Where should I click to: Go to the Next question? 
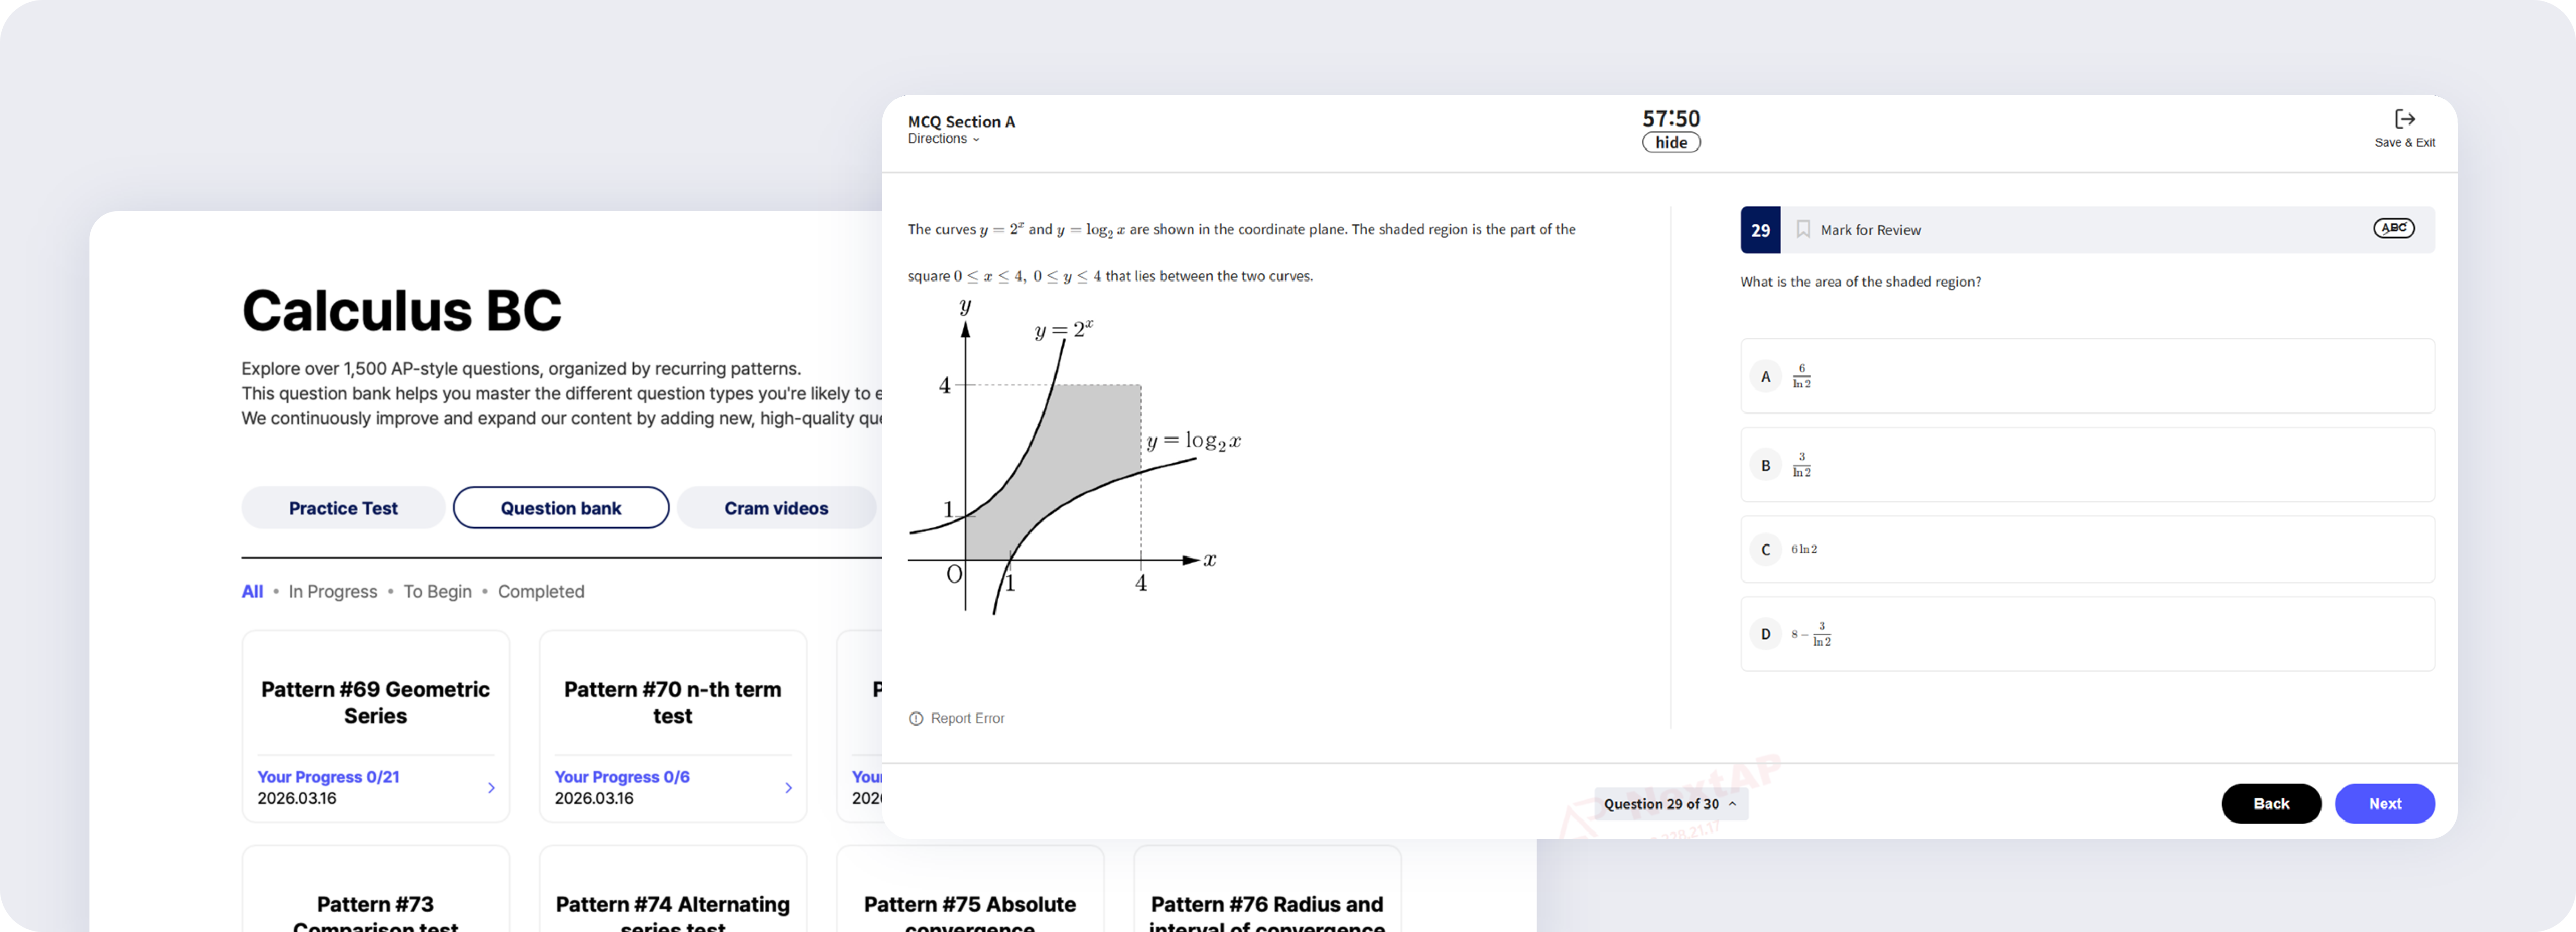(x=2384, y=804)
